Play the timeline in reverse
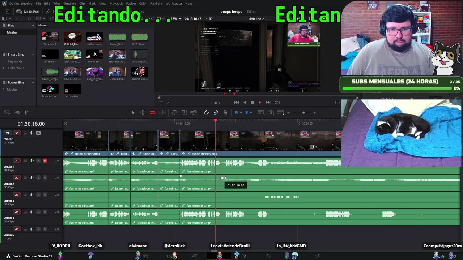This screenshot has height=260, width=463. click(x=245, y=103)
